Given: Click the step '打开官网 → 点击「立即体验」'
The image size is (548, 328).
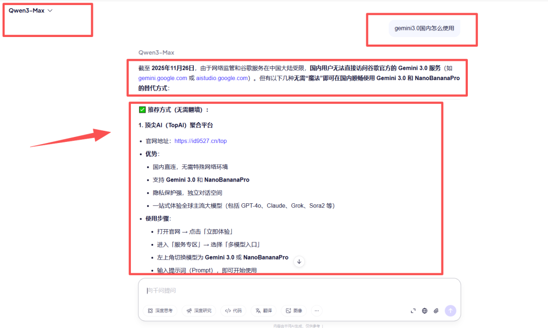Looking at the screenshot, I should 195,232.
